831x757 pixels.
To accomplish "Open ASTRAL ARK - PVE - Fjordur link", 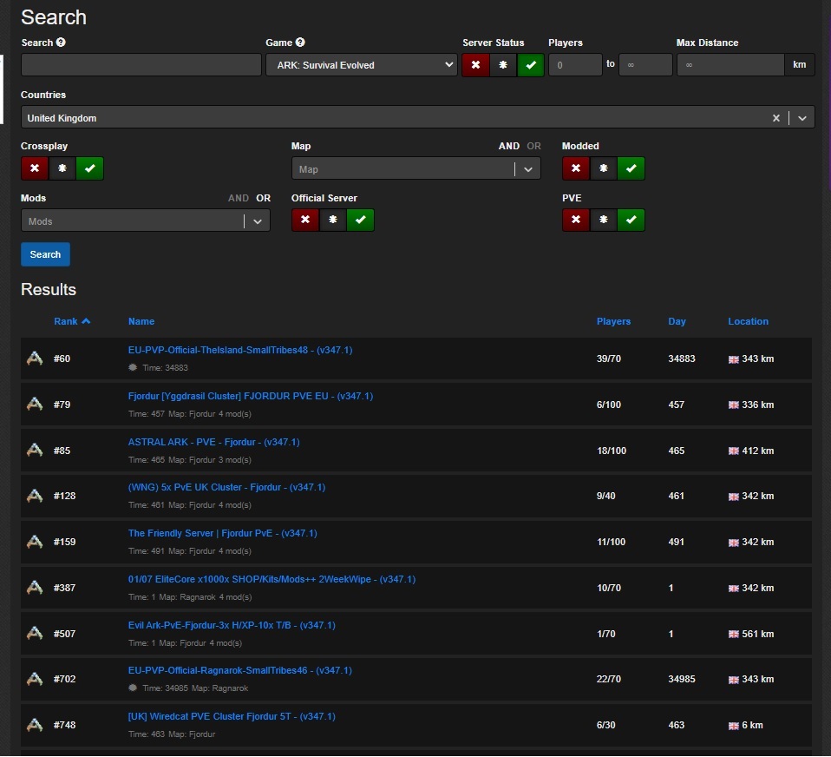I will coord(214,442).
